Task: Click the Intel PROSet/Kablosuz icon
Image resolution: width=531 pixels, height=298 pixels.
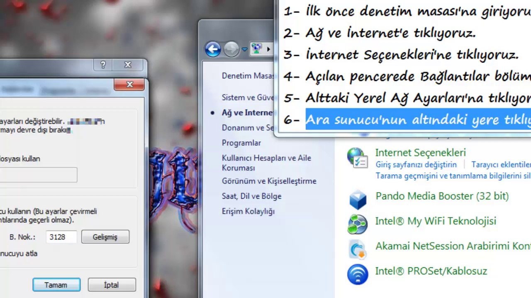Action: click(358, 275)
